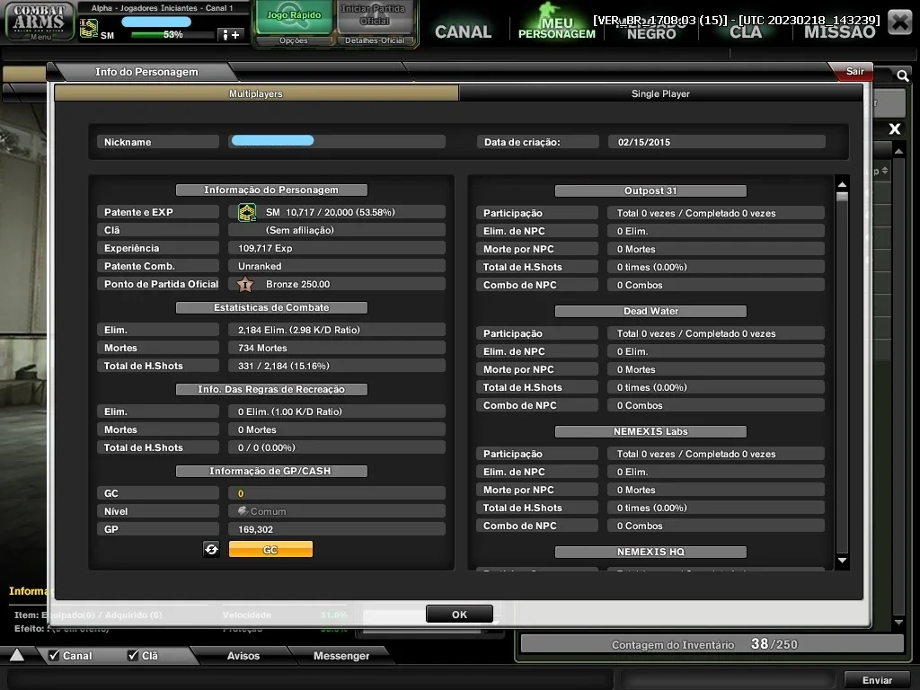This screenshot has width=920, height=690.
Task: Click the chat message input field
Action: point(310,680)
